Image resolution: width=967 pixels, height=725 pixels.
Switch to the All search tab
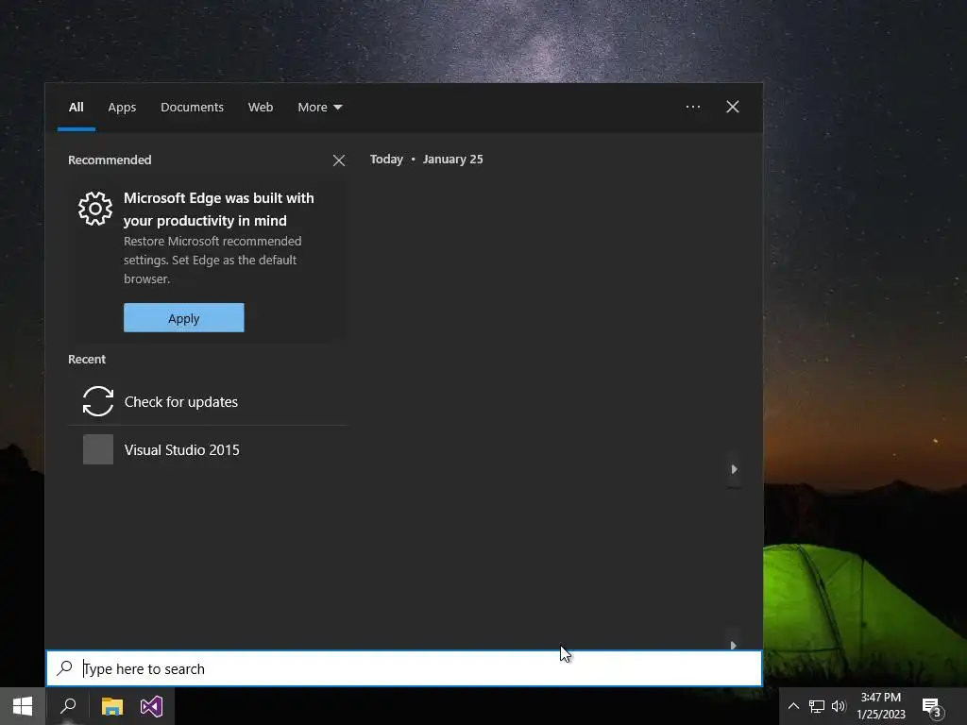[76, 108]
